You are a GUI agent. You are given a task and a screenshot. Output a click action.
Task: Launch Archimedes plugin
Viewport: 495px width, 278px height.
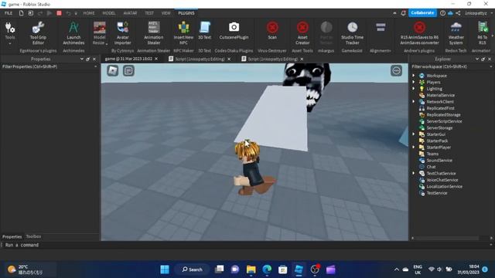pyautogui.click(x=73, y=33)
